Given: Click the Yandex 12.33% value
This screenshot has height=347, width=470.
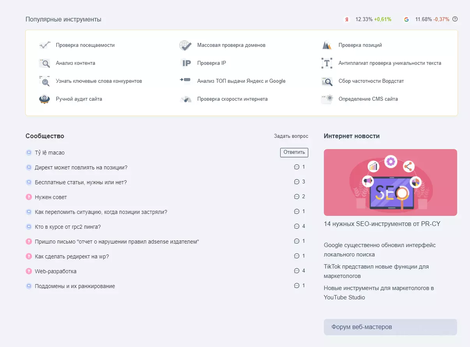Looking at the screenshot, I should (364, 19).
